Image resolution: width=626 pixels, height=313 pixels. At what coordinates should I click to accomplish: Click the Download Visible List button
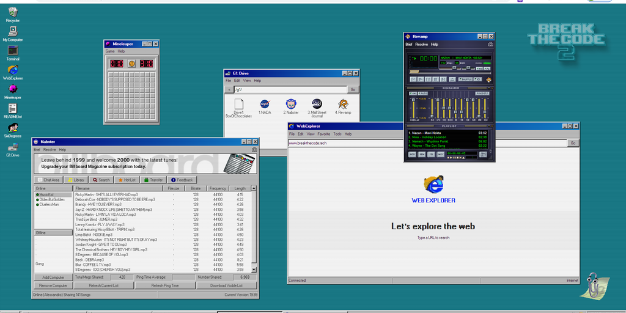tap(227, 285)
